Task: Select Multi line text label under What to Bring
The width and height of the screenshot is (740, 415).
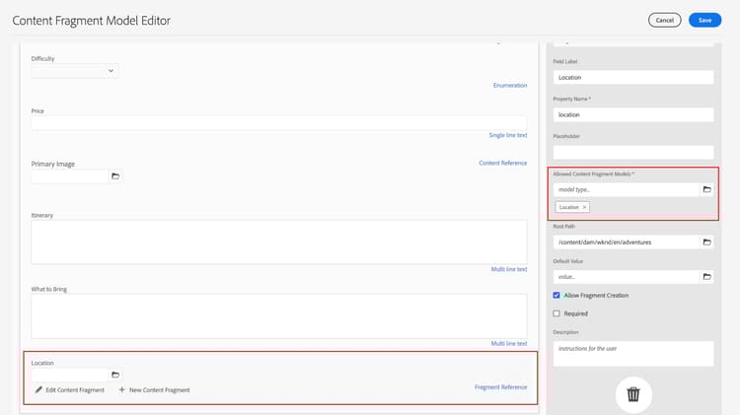Action: (509, 344)
